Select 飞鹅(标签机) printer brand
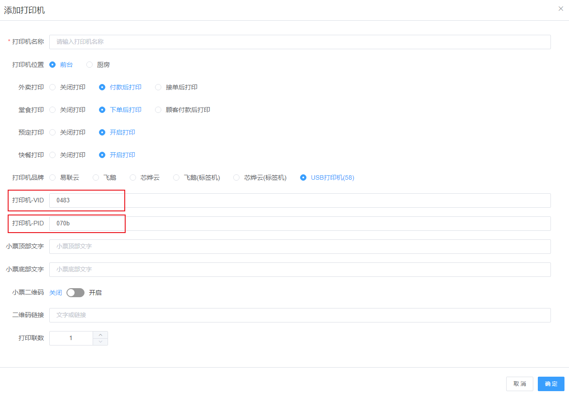This screenshot has width=569, height=397. point(197,177)
